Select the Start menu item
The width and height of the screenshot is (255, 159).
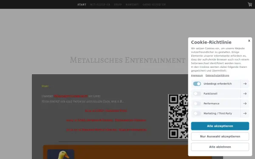point(82,5)
